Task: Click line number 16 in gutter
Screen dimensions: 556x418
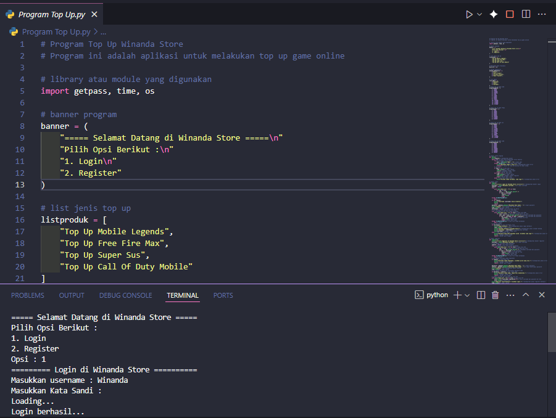Action: point(20,219)
